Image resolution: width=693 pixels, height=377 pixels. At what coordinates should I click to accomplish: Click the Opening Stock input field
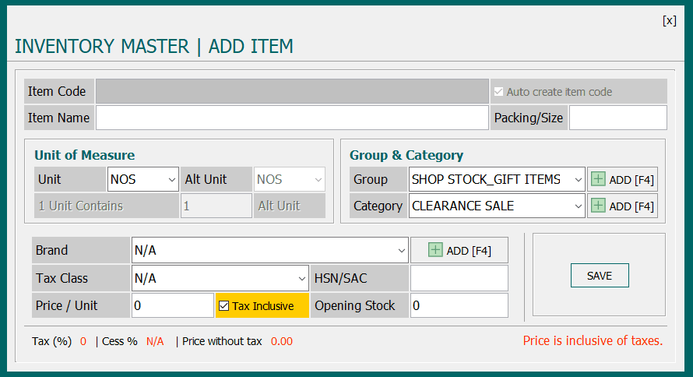459,306
